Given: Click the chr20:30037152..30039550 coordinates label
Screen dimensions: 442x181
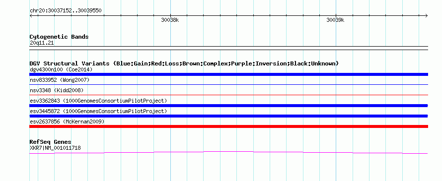Looking at the screenshot, I should [66, 10].
